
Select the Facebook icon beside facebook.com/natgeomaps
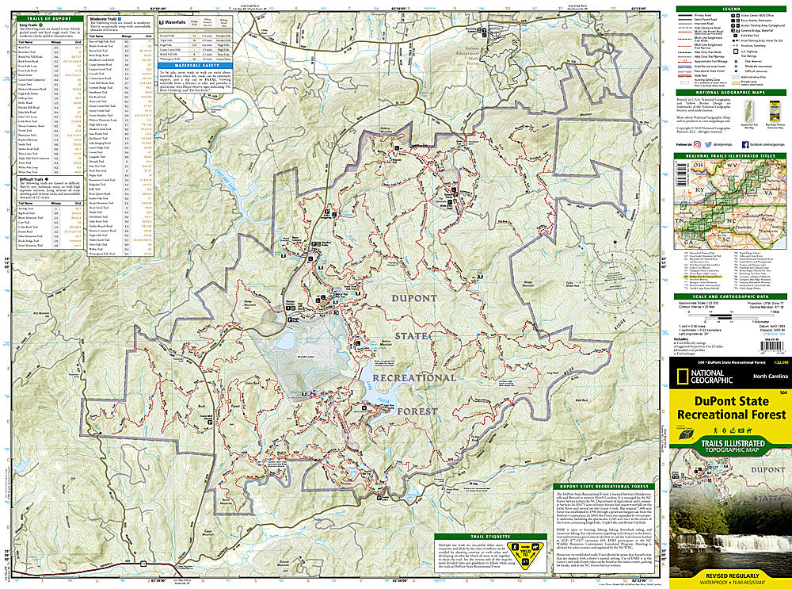[745, 146]
